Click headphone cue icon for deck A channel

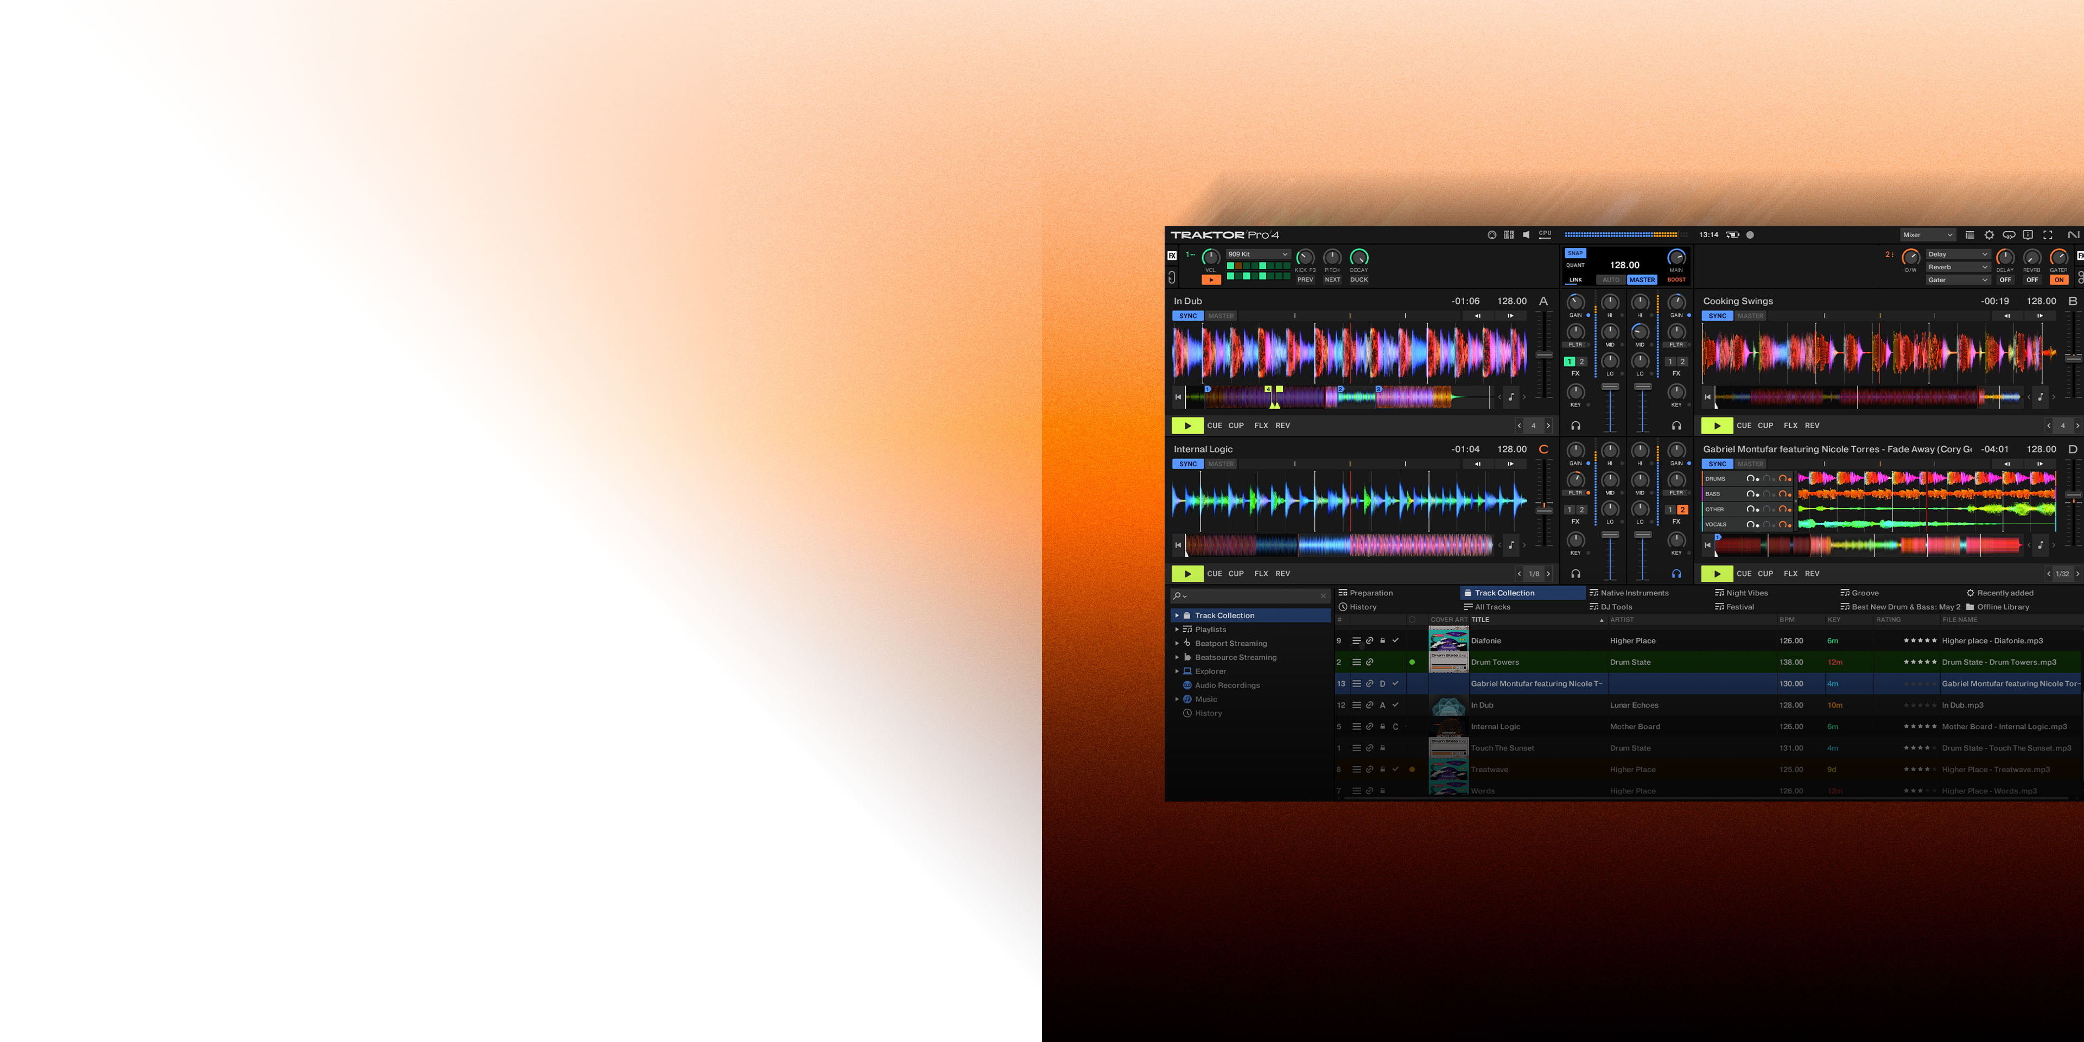pos(1576,425)
